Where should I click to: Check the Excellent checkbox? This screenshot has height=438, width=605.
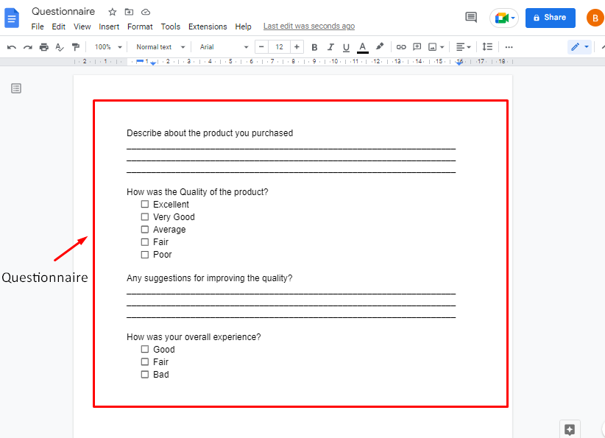145,204
